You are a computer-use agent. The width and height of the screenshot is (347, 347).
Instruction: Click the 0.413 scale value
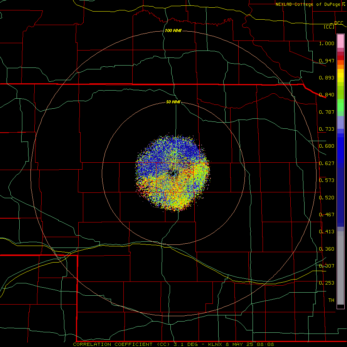[x=327, y=232]
